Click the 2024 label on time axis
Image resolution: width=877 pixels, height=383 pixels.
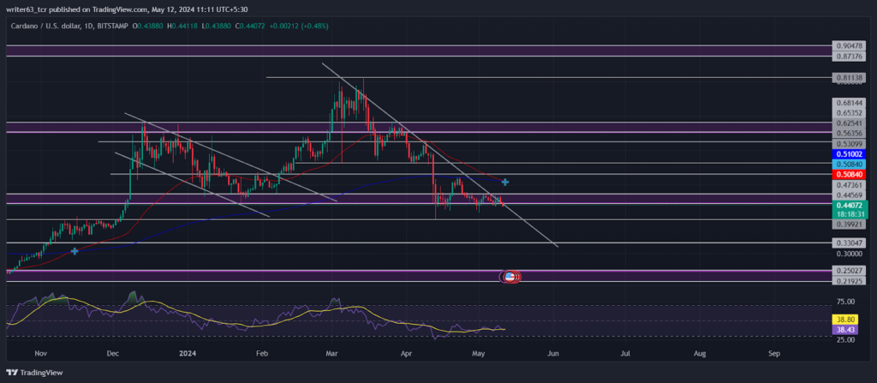188,354
